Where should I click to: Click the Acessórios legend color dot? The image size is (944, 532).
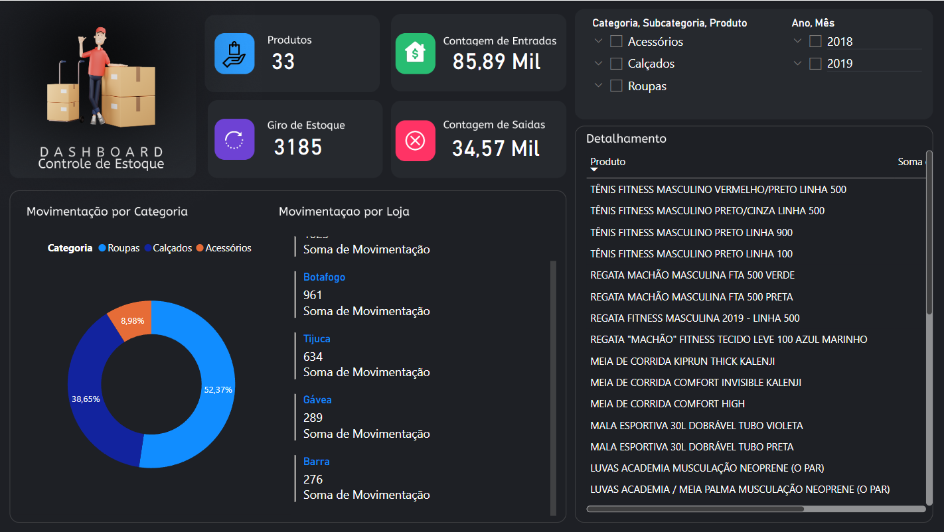tap(199, 248)
